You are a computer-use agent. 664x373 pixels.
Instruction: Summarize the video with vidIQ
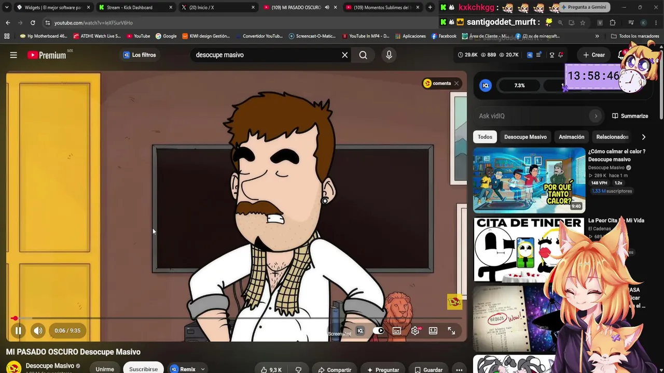point(630,116)
